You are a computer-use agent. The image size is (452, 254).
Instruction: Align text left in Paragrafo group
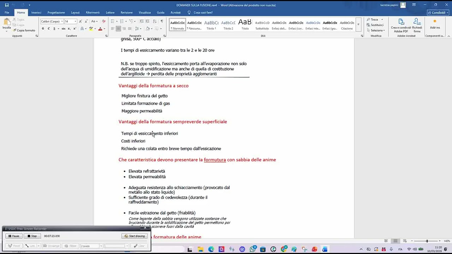point(113,29)
